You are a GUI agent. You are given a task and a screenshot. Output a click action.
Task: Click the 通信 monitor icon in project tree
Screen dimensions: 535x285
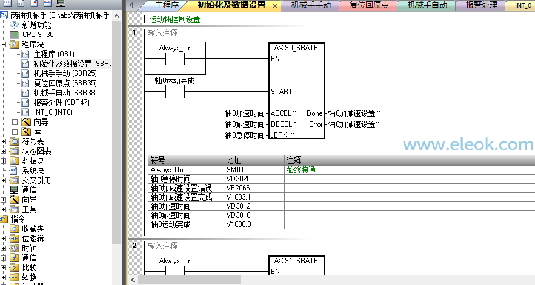tap(14, 190)
